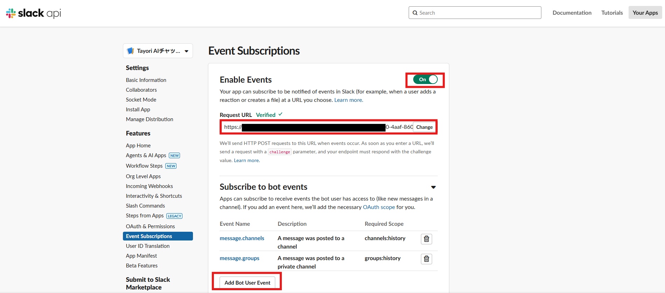Click the message.groups event link
Viewport: 665px width, 293px height.
pyautogui.click(x=240, y=258)
